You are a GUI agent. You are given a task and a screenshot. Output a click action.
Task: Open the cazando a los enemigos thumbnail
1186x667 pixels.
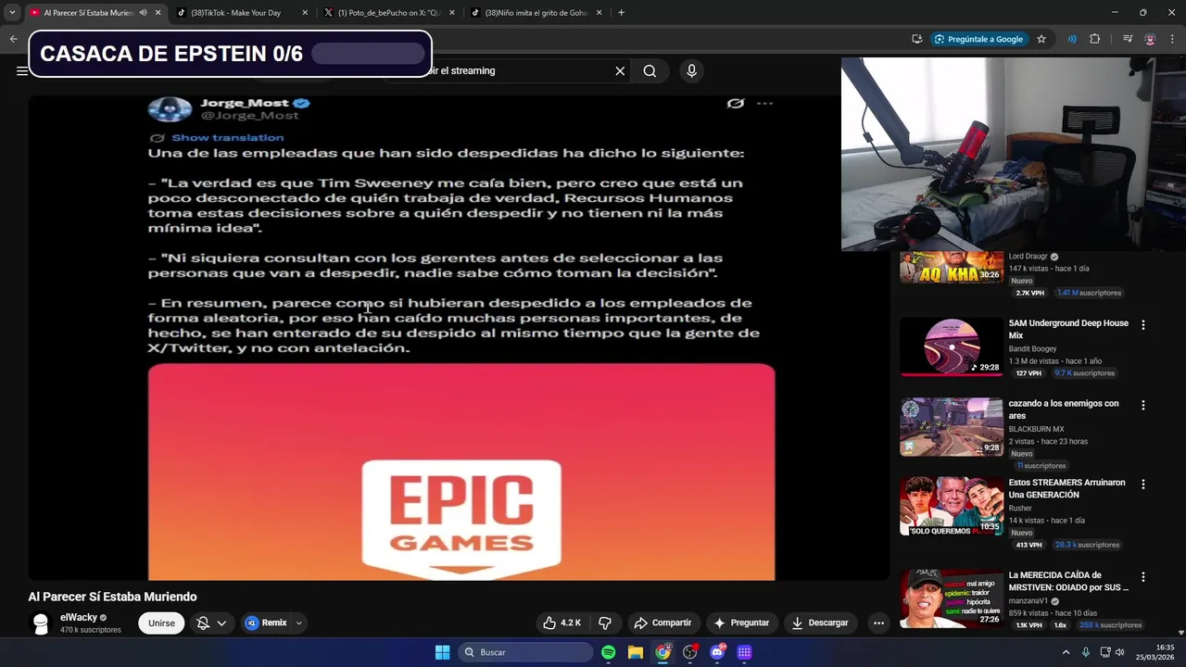click(x=952, y=427)
